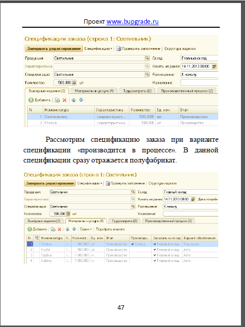Viewport: 245px width, 327px height.
Task: Click Структура изделия in first screenshot
Action: coord(180,48)
